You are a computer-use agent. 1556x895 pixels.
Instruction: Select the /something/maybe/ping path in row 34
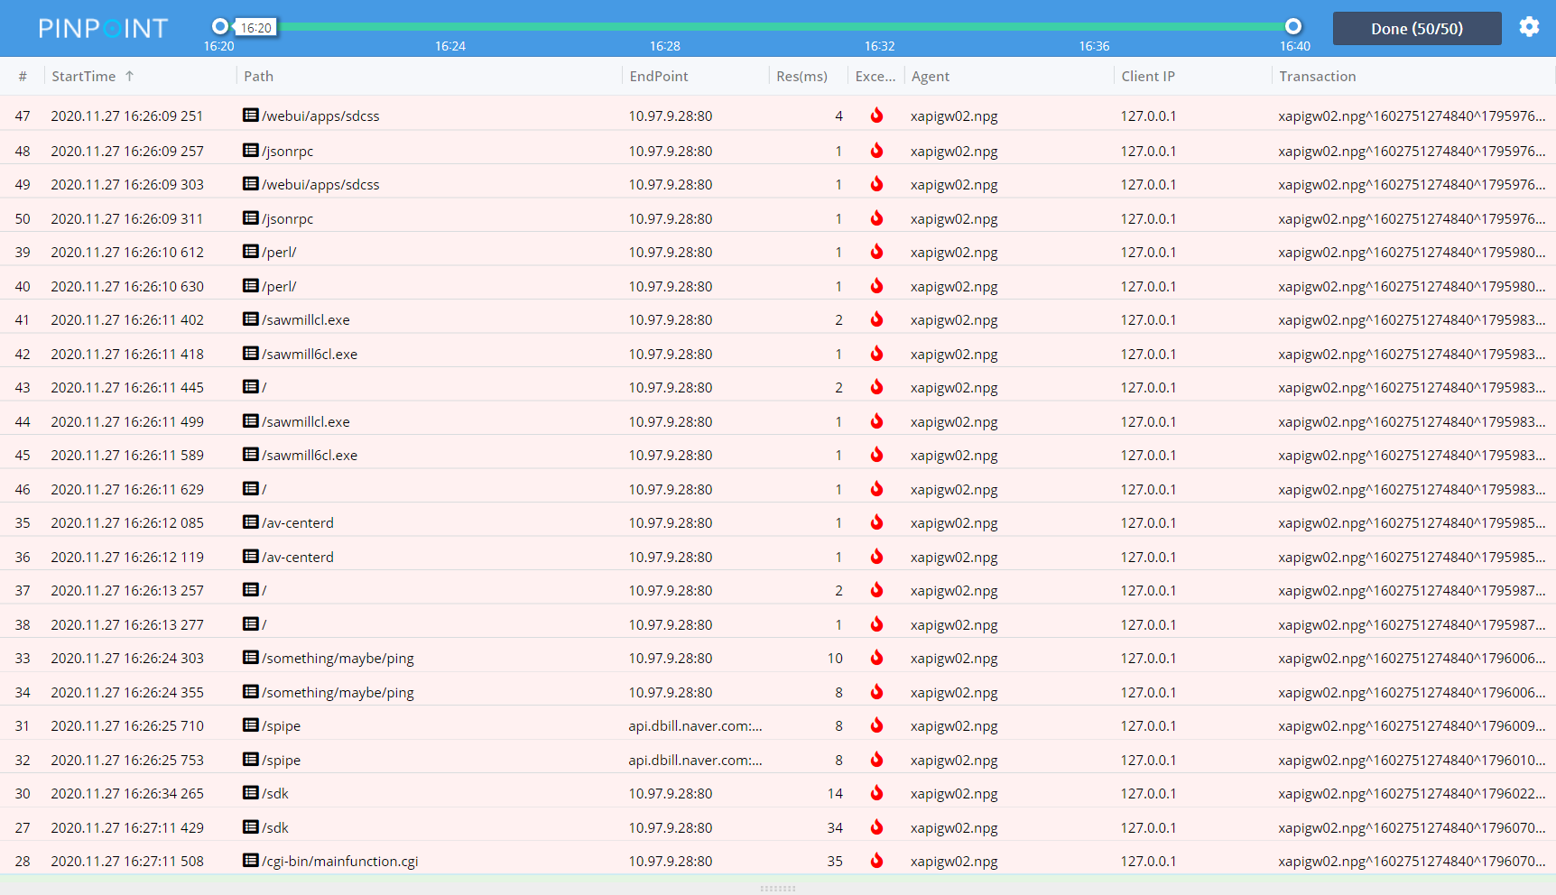(x=338, y=693)
